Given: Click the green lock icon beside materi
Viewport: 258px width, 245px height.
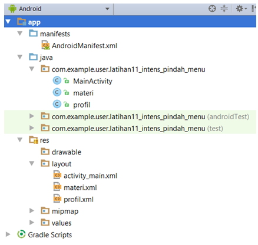Looking at the screenshot, I should (67, 92).
